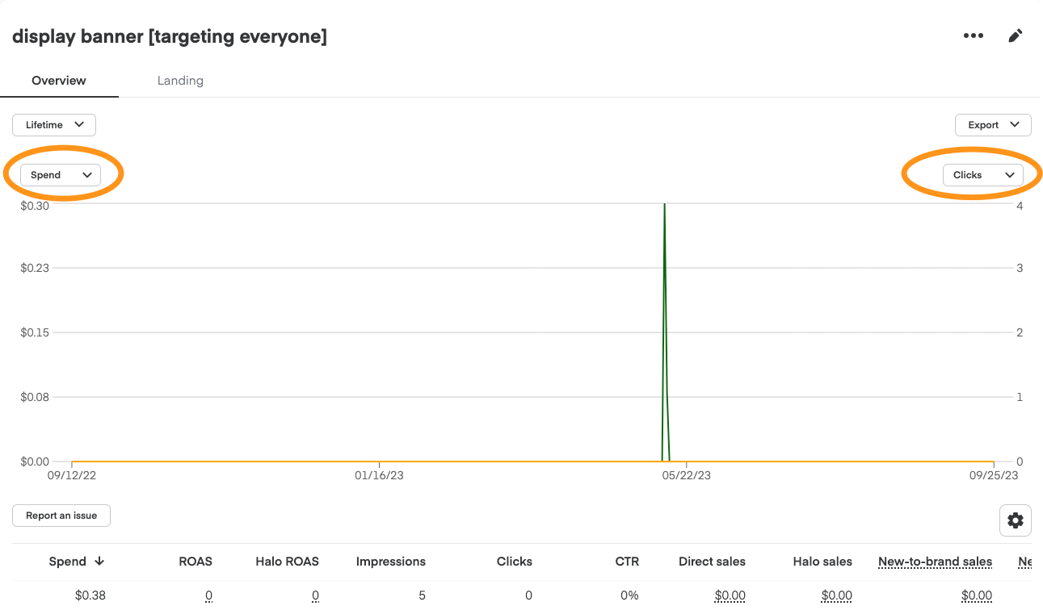
Task: Open the ROAS value link
Action: pyautogui.click(x=208, y=595)
